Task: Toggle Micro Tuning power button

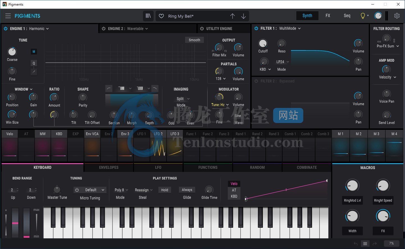Action: click(x=77, y=190)
